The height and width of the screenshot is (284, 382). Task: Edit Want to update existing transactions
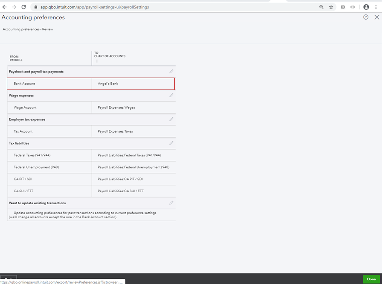[171, 203]
